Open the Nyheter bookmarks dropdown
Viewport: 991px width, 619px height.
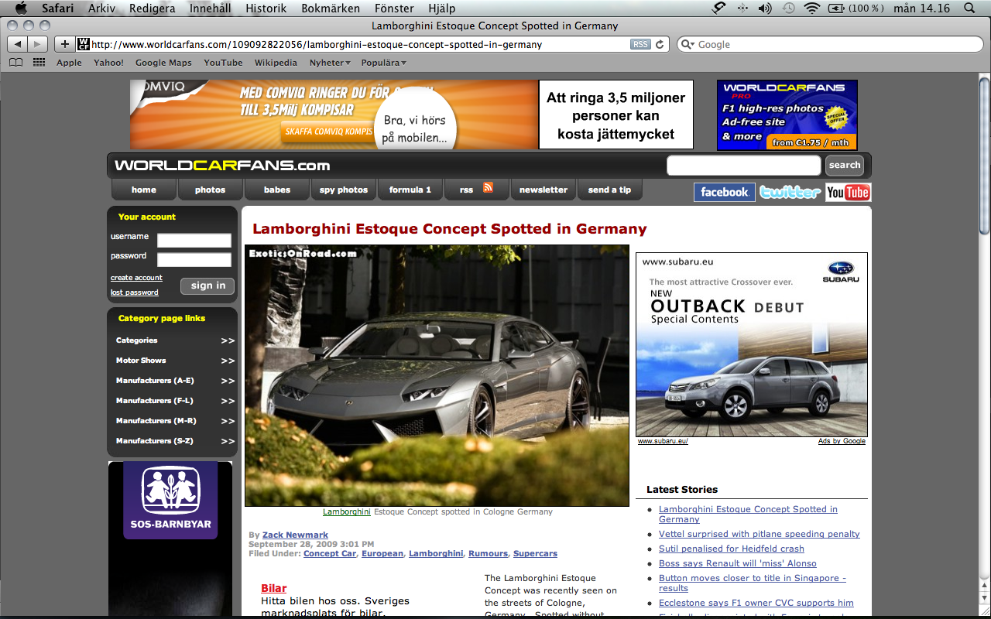(x=330, y=63)
